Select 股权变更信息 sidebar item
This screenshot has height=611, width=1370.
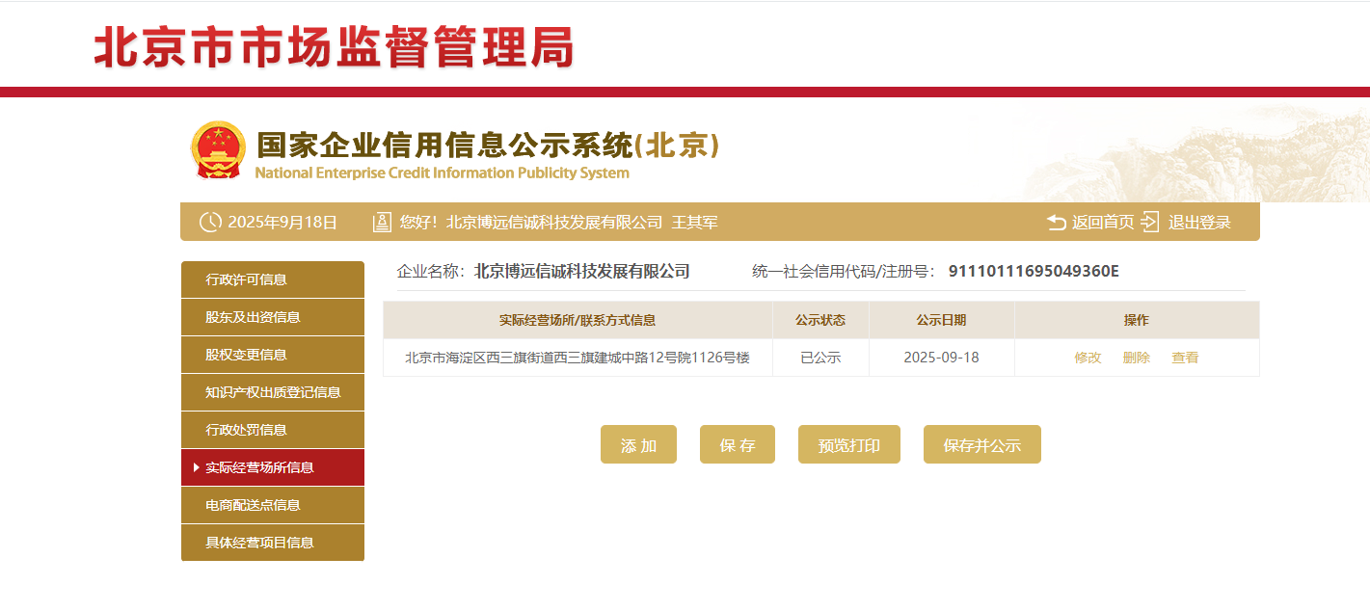tap(273, 355)
